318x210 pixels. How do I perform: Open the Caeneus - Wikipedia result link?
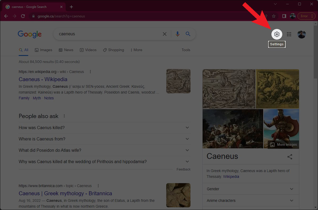(x=43, y=79)
